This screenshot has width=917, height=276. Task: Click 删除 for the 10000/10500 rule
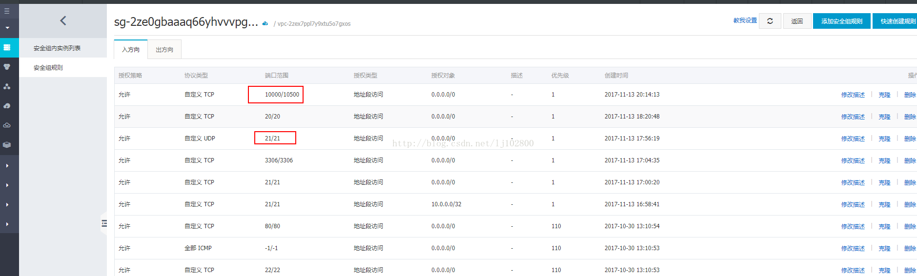coord(910,95)
